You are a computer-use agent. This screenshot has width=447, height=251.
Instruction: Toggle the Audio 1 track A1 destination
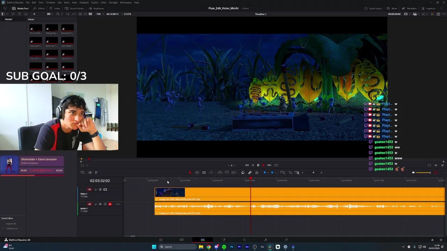[89, 204]
